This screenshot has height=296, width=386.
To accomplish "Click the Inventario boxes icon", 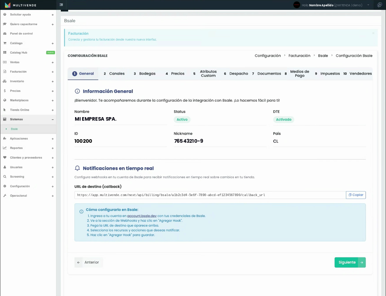I will click(5, 81).
